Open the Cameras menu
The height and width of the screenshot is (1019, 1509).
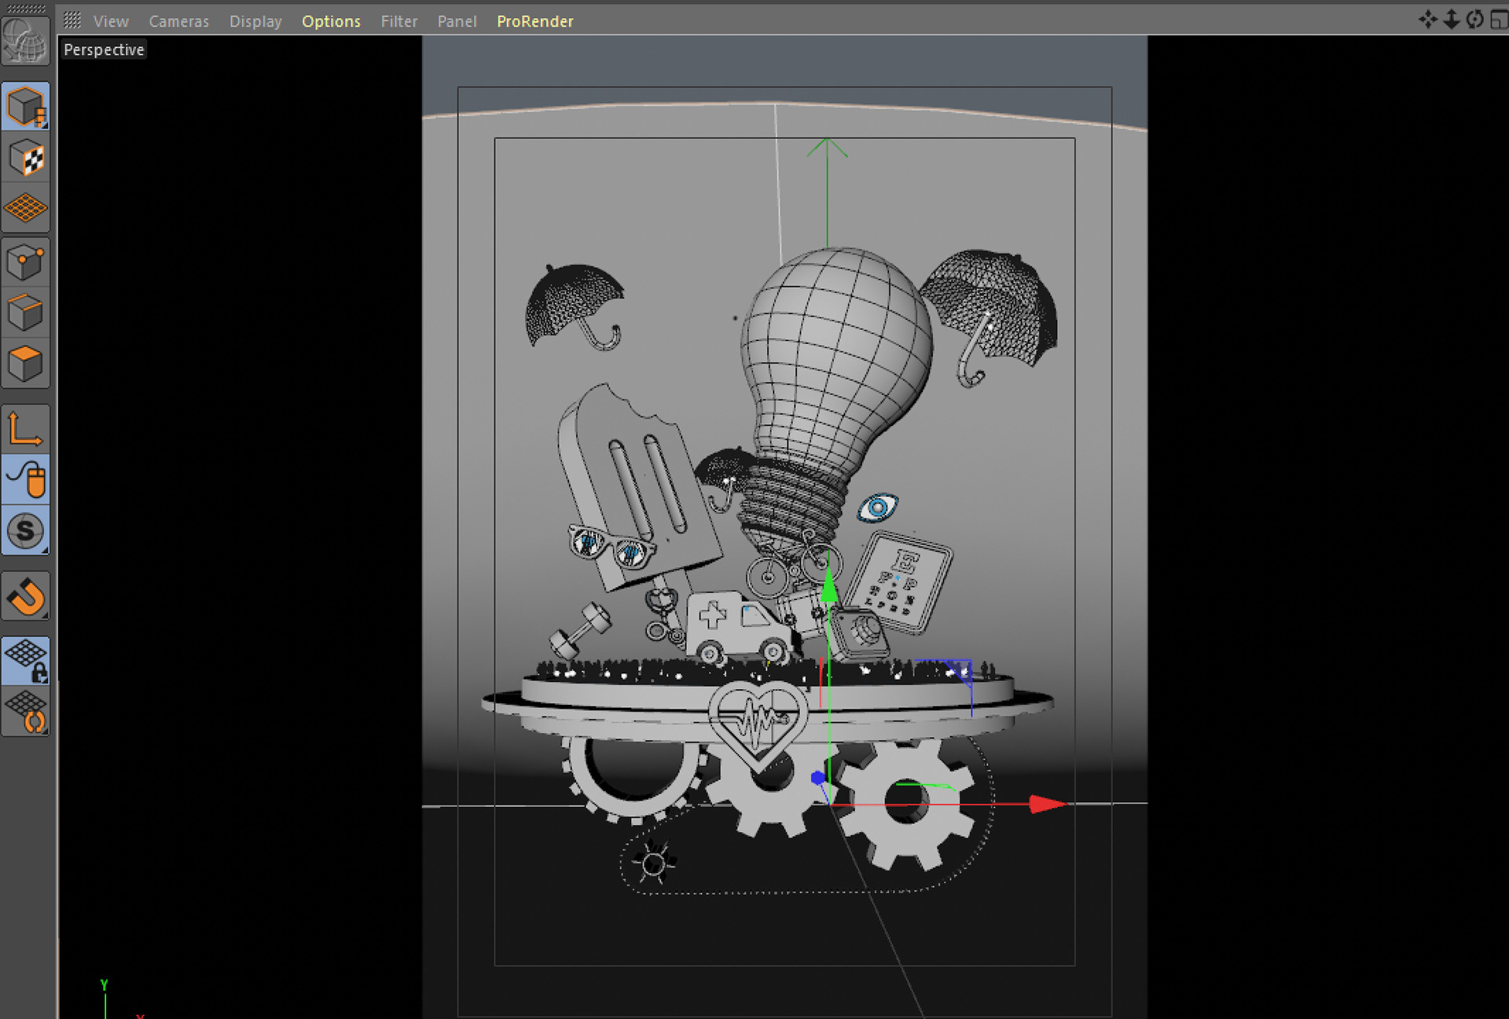click(x=178, y=21)
